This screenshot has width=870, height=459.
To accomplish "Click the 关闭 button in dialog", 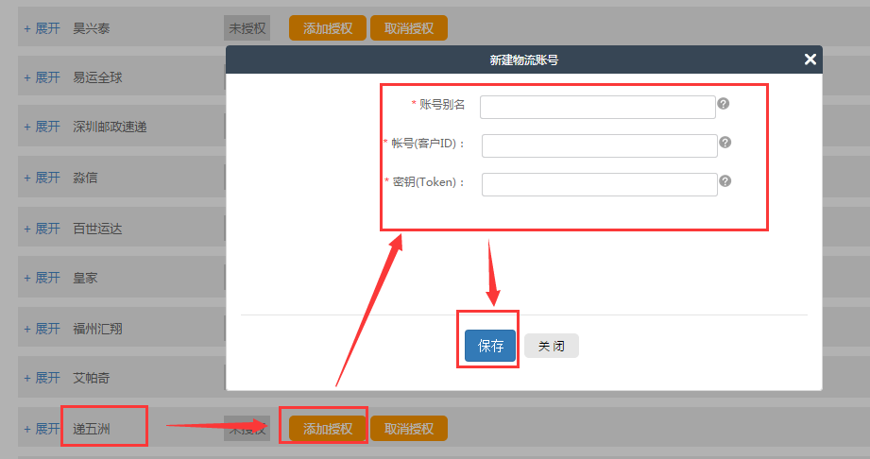I will click(x=552, y=347).
